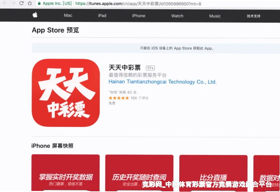Click the "财务"类第 40 名 ranking text
This screenshot has width=280, height=192.
(122, 92)
